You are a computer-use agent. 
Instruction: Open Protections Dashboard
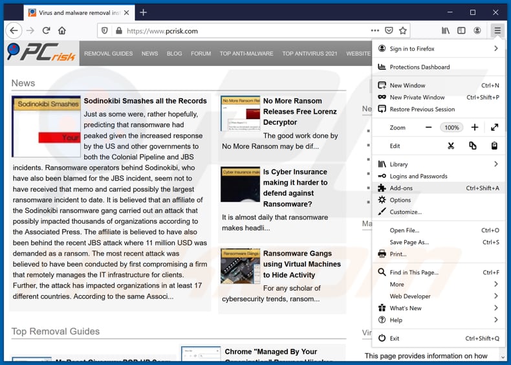coord(439,67)
